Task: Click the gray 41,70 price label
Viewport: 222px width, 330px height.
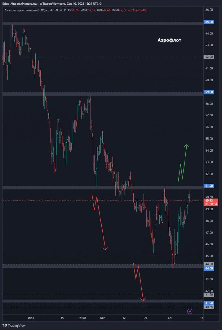Action: coord(209,295)
